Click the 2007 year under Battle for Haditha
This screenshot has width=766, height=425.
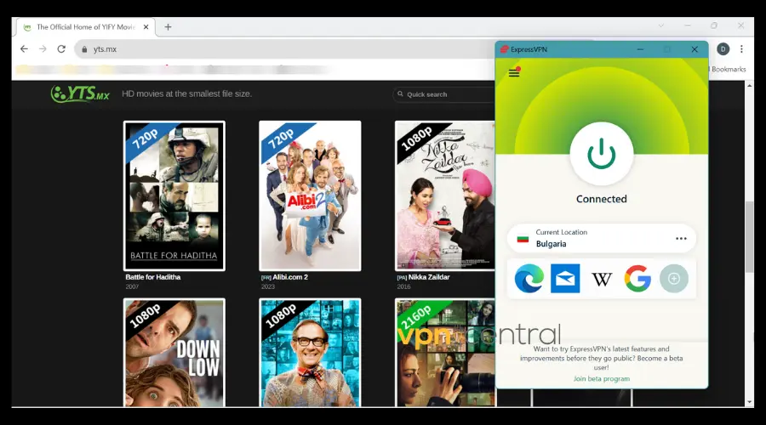click(x=132, y=287)
